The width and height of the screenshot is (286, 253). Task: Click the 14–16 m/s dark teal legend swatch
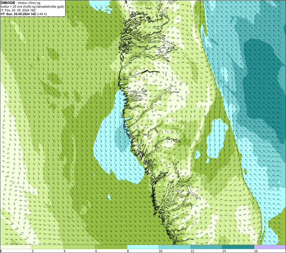point(238,247)
